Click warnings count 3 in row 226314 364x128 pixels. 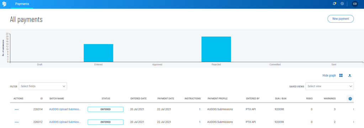(x=335, y=109)
